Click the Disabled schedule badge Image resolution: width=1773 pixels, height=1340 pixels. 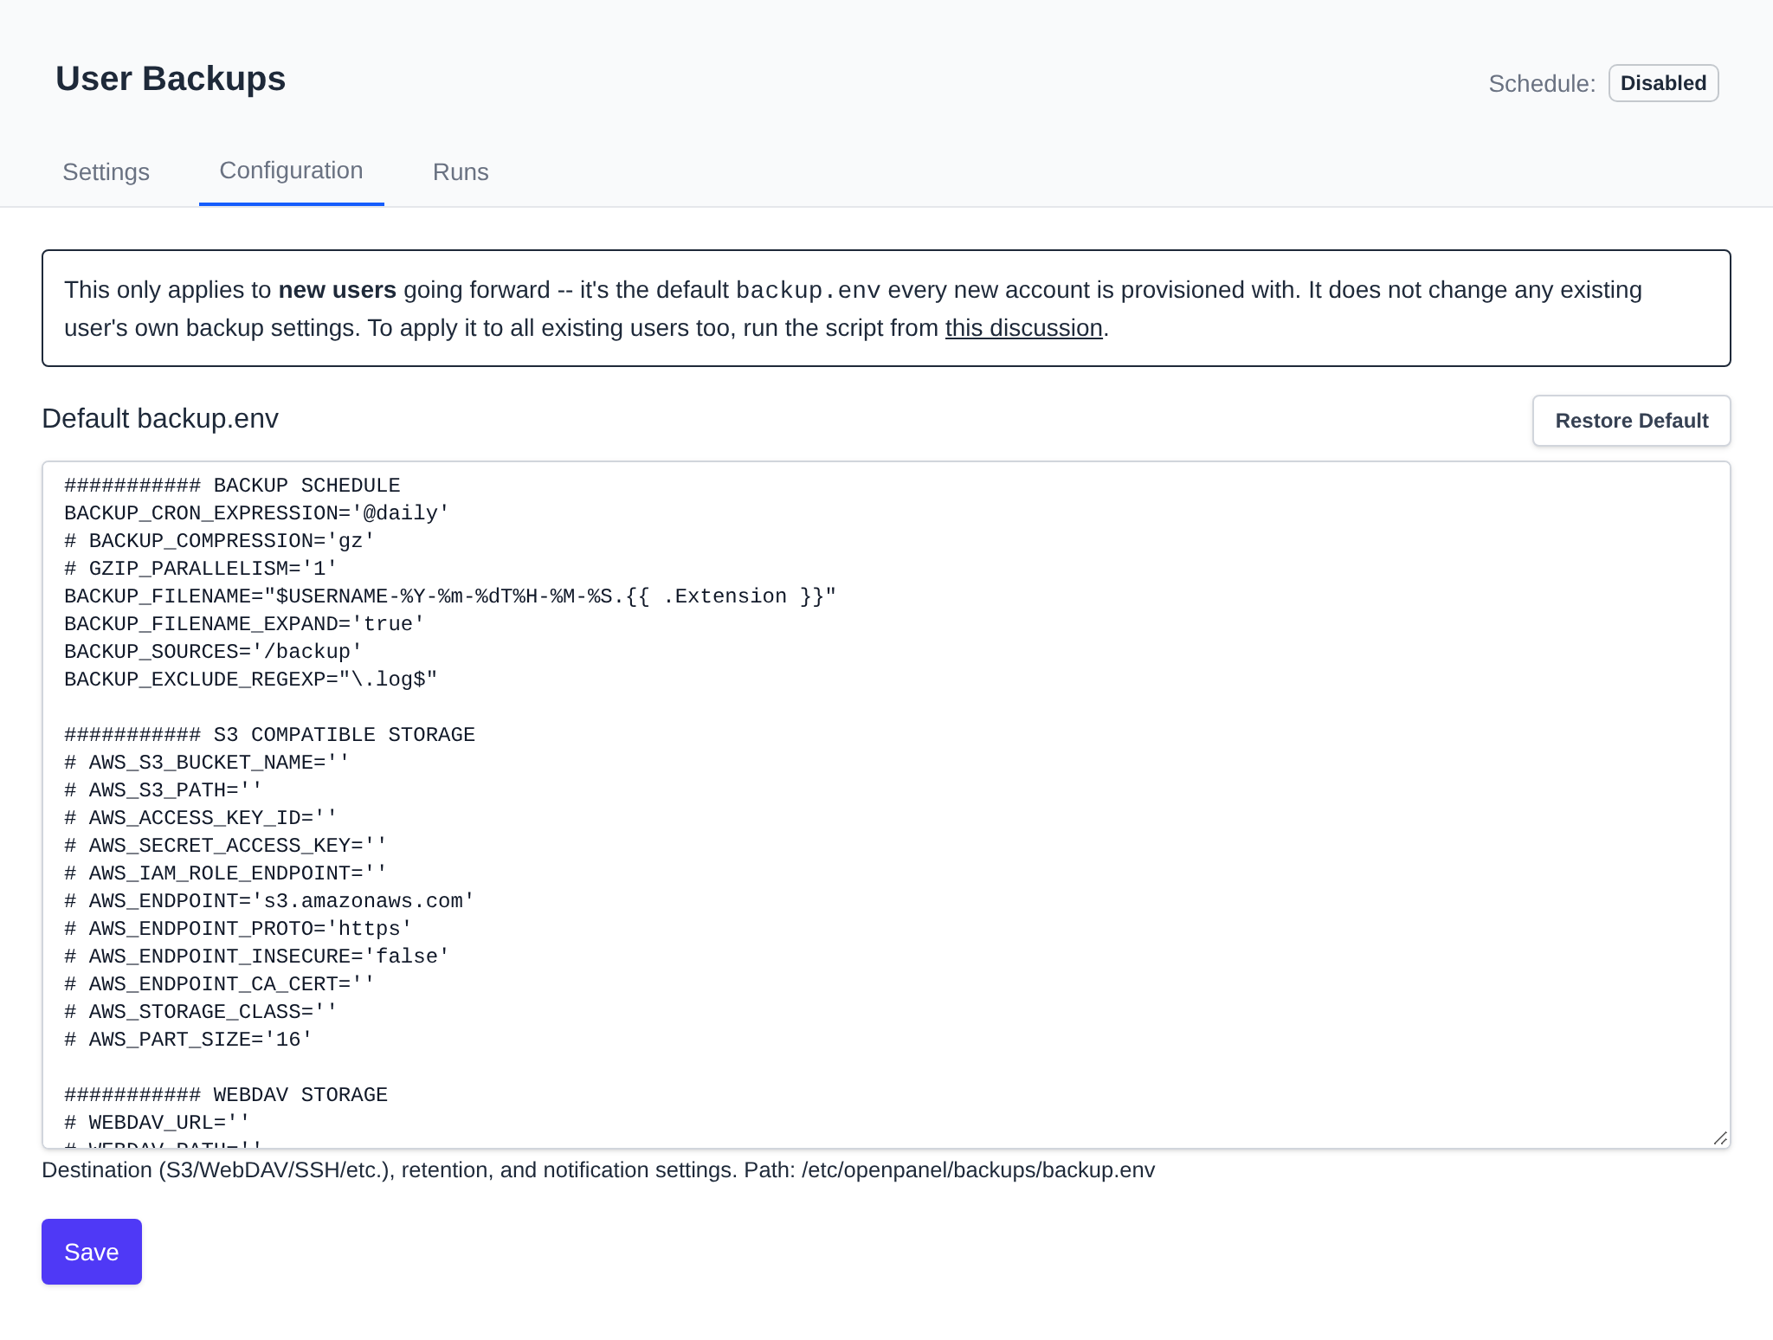click(1663, 83)
